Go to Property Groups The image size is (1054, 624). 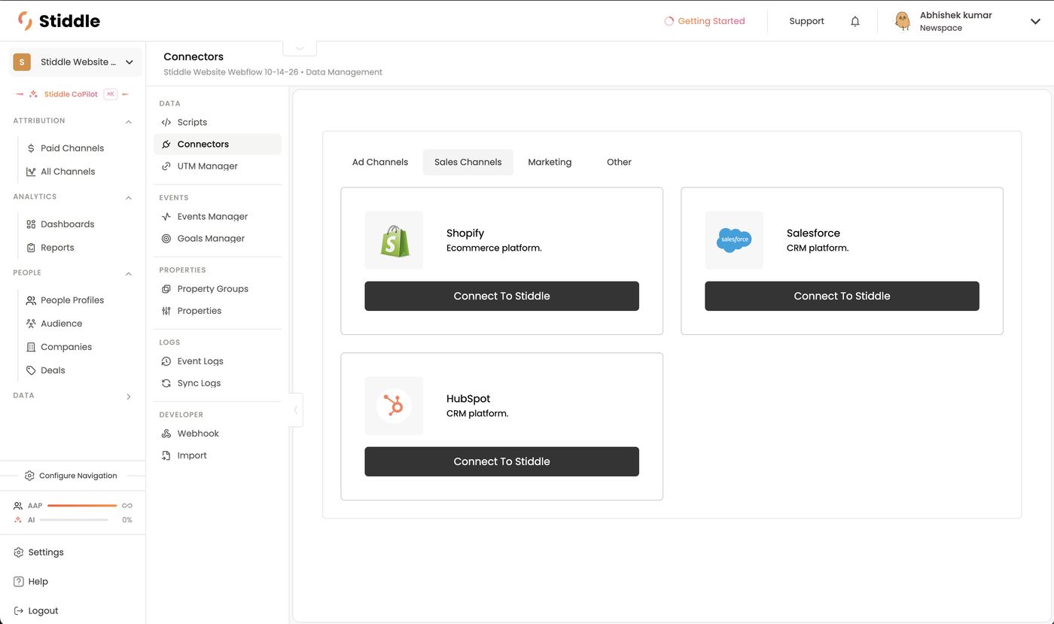218,288
